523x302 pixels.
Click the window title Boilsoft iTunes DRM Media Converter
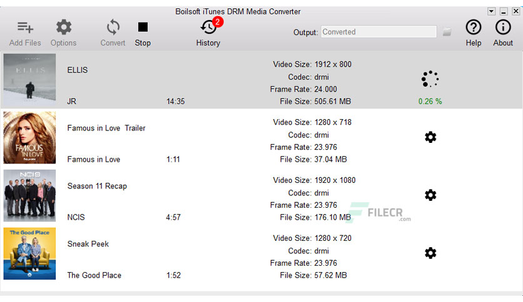point(238,12)
